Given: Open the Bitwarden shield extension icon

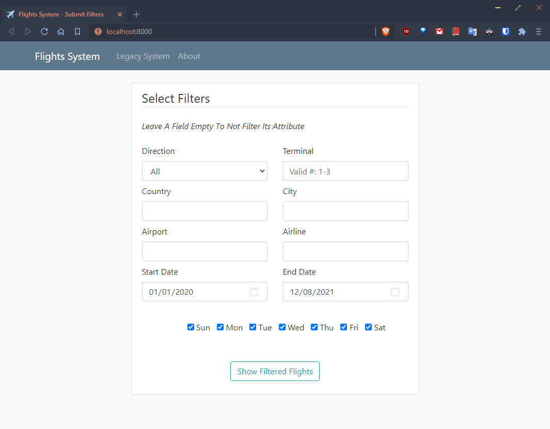Looking at the screenshot, I should [506, 31].
